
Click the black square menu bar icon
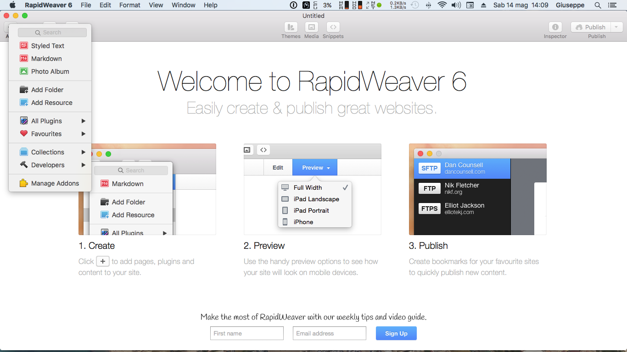coord(306,5)
